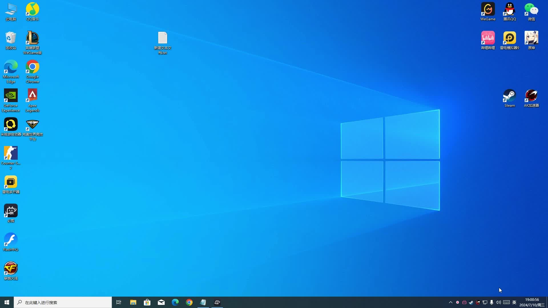Select the AK加速器 desktop icon
Screen dimensions: 548x308
pos(531,98)
